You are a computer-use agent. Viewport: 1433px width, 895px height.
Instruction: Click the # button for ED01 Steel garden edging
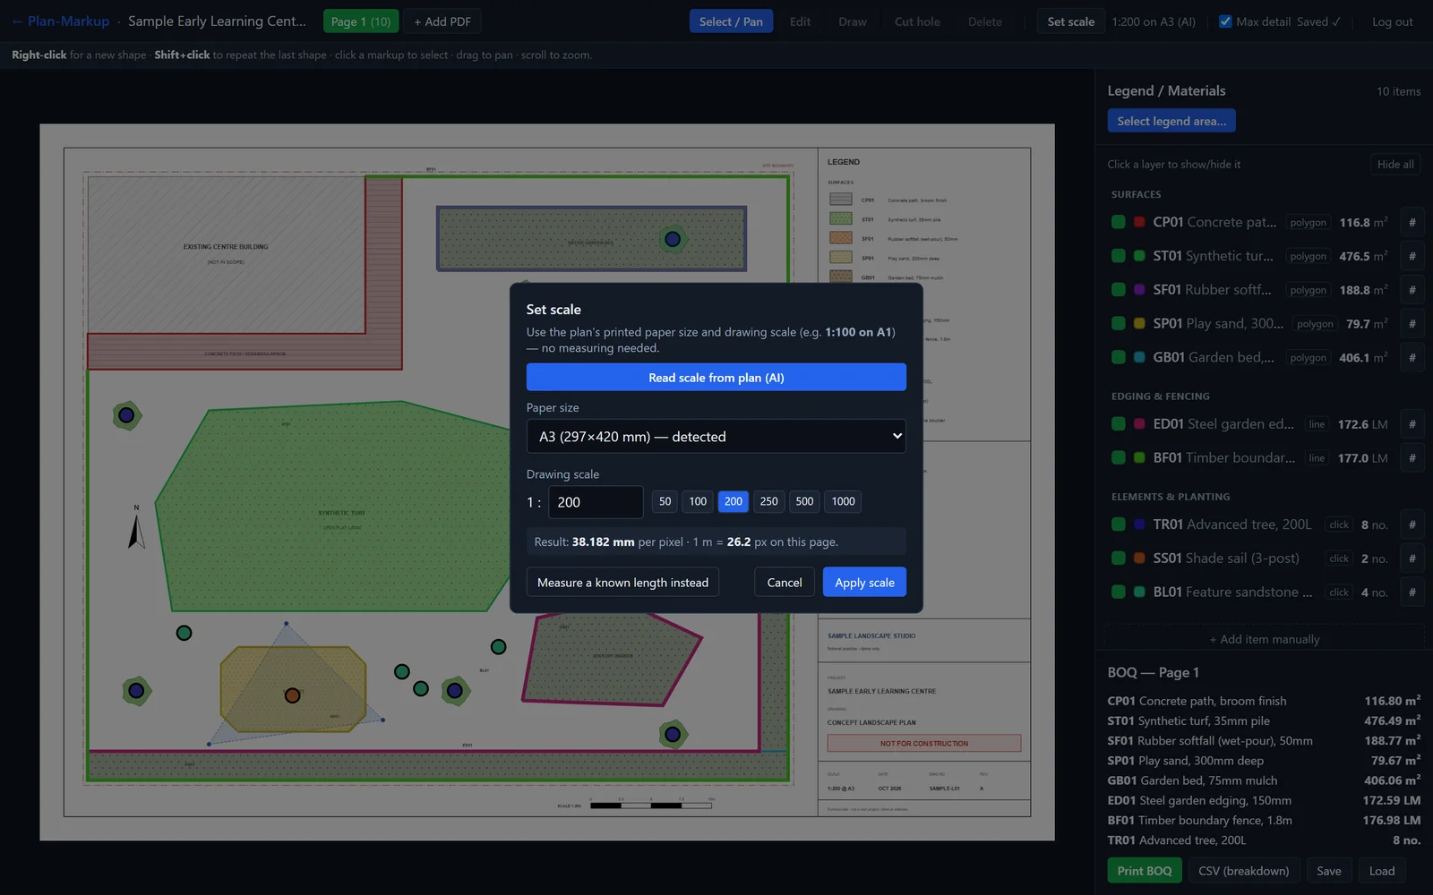pos(1412,424)
